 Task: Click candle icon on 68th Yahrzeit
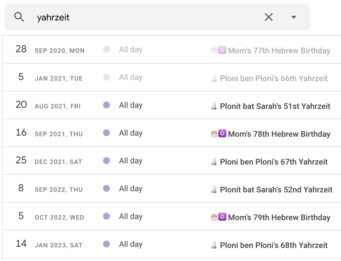214,245
